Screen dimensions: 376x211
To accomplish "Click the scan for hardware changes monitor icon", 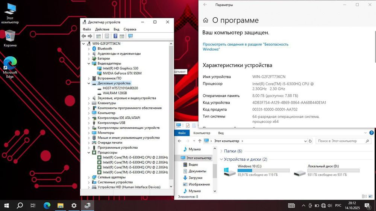I will pos(130,36).
